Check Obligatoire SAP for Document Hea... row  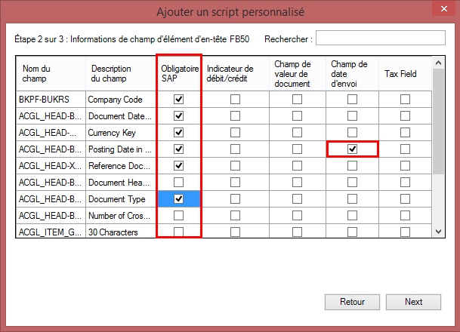[x=179, y=183]
